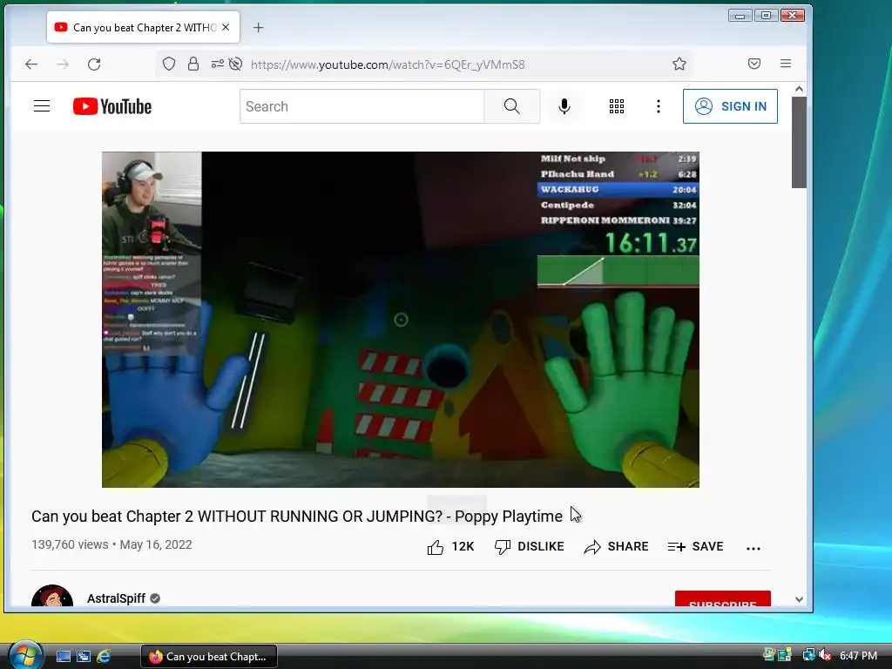This screenshot has height=669, width=892.
Task: Open the YouTube hamburger guide menu
Action: (42, 106)
